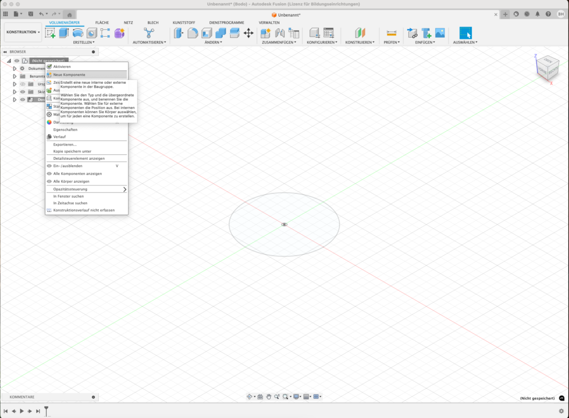Select 'Neue Komponente' in the context menu
The image size is (569, 418).
[69, 74]
